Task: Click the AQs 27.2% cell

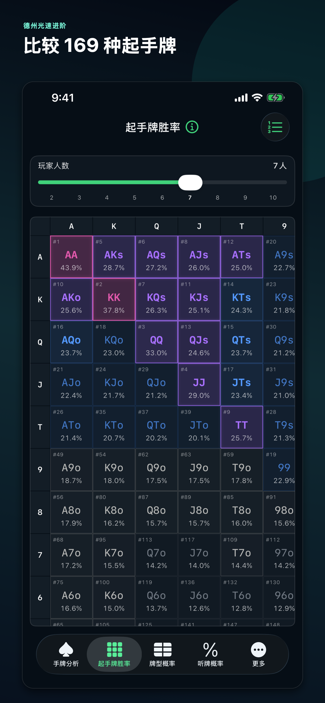Action: click(x=156, y=257)
